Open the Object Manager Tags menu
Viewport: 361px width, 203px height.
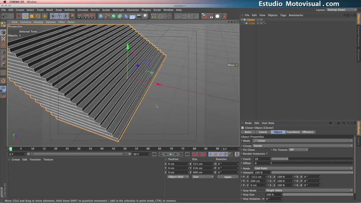pyautogui.click(x=283, y=15)
